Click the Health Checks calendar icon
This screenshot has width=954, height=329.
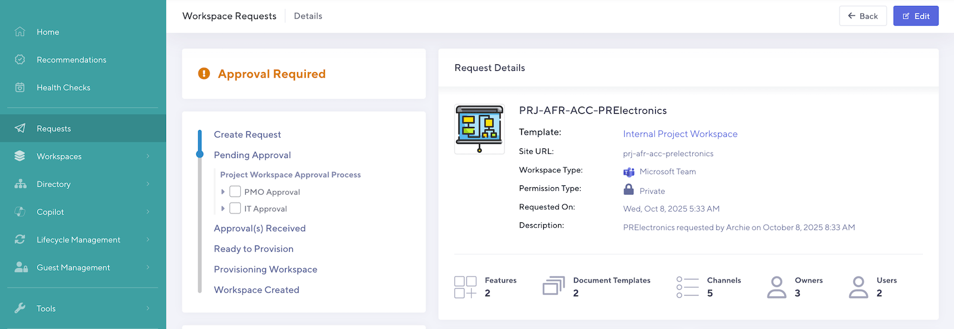[20, 88]
